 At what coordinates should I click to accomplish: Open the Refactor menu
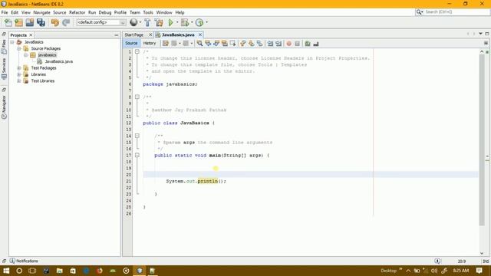click(x=77, y=12)
